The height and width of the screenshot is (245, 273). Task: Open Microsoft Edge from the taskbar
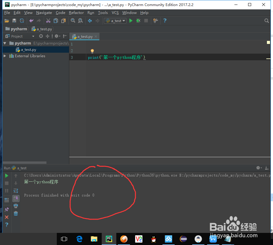(79, 239)
